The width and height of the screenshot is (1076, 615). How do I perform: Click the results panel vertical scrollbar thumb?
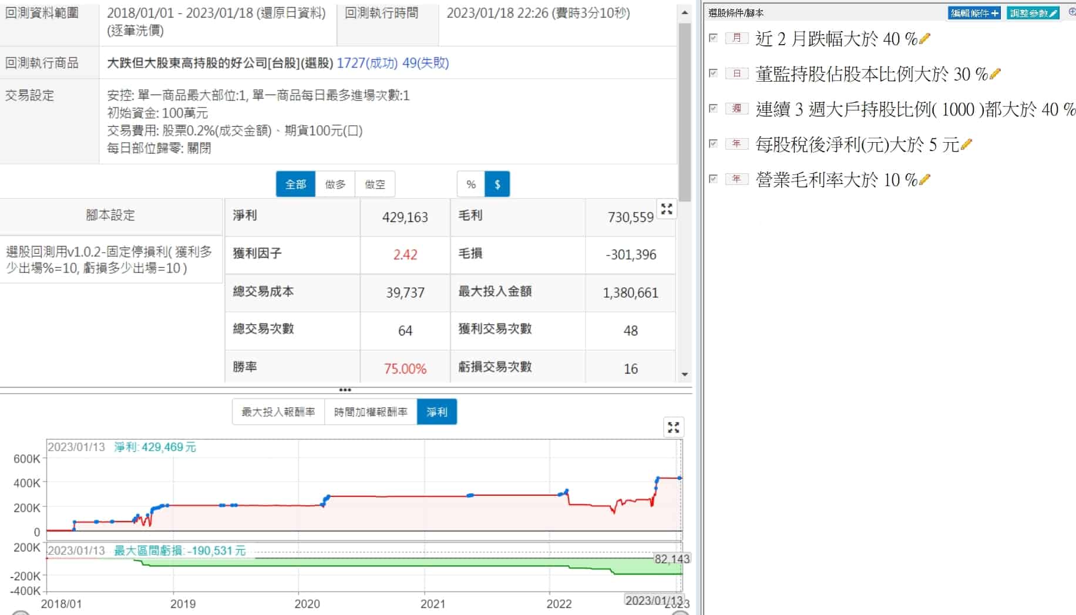pos(684,112)
